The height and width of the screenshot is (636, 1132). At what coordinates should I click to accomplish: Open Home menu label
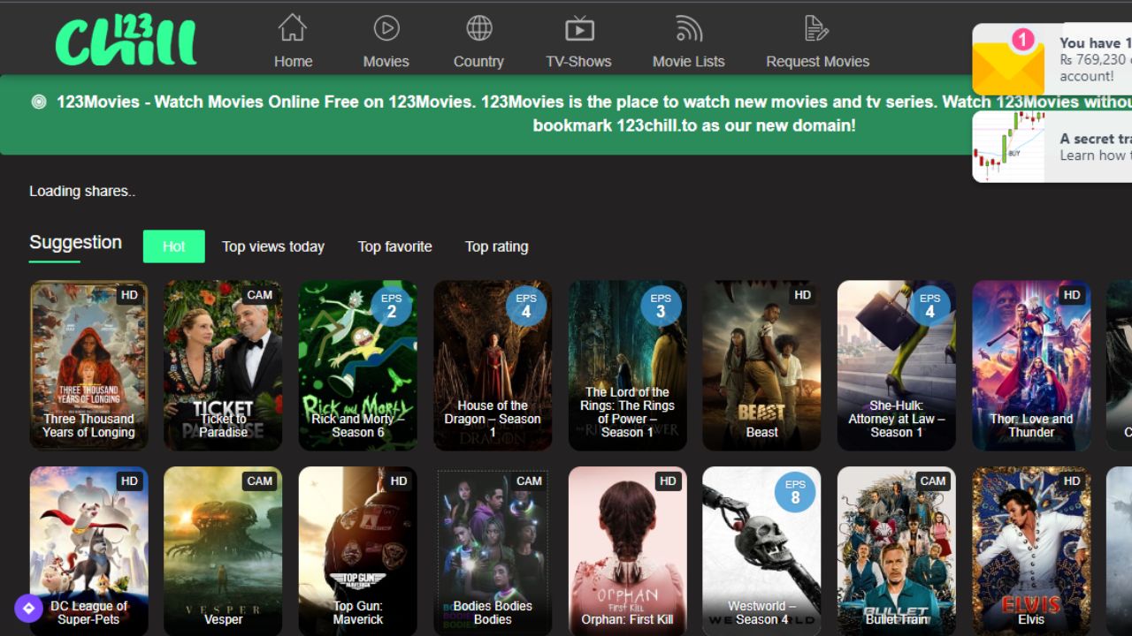293,62
